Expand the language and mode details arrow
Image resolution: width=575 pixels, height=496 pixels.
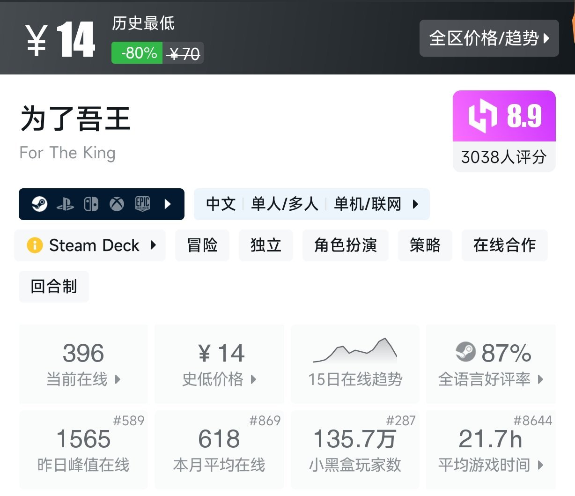(x=415, y=204)
